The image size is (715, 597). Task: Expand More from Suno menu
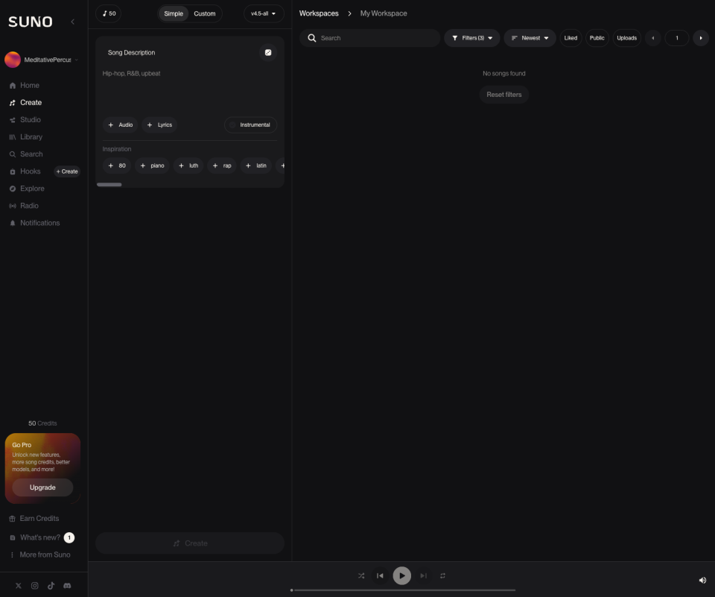click(x=40, y=555)
